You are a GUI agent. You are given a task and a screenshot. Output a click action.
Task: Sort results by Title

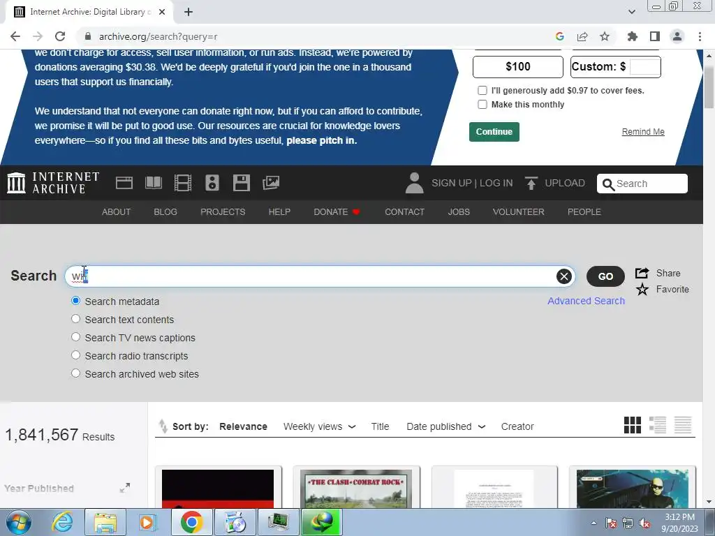(x=380, y=426)
